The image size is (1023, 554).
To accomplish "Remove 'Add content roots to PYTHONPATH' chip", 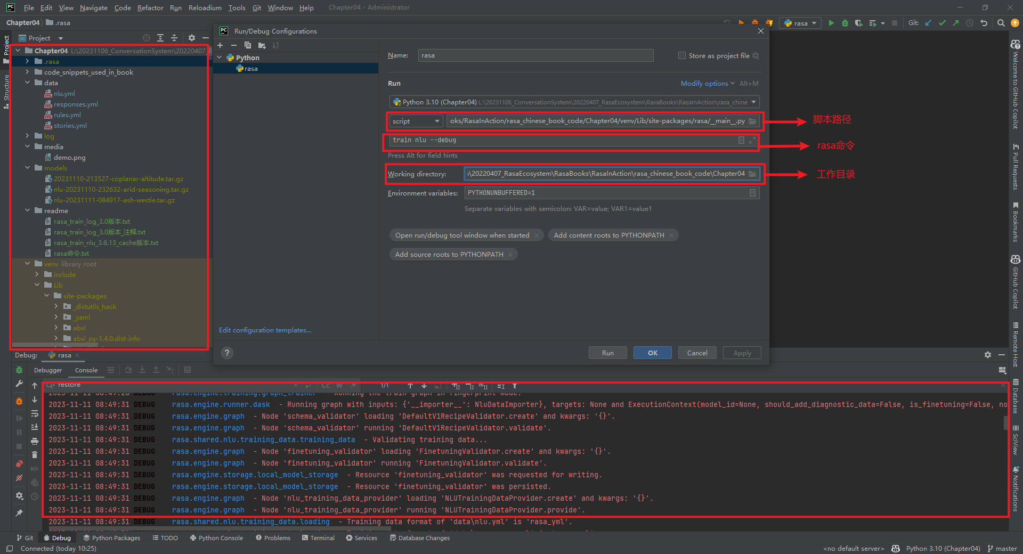I will click(x=671, y=235).
